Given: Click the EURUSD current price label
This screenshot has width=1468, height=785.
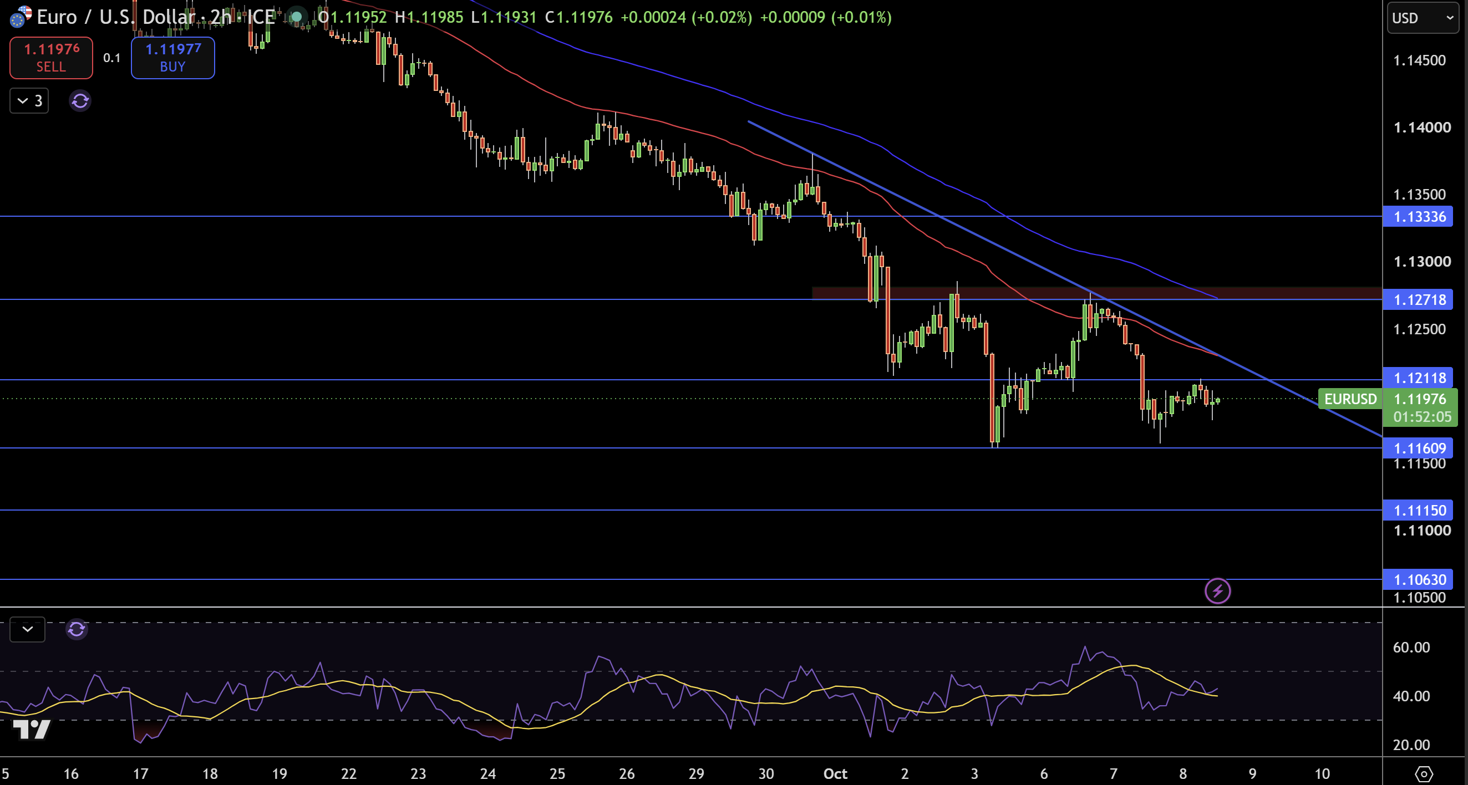Looking at the screenshot, I should click(1350, 399).
